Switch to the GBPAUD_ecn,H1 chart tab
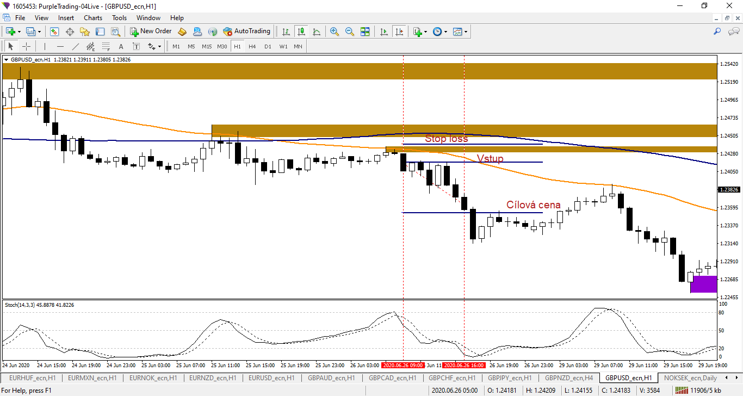Screen dimensions: 743x396 tap(331, 378)
